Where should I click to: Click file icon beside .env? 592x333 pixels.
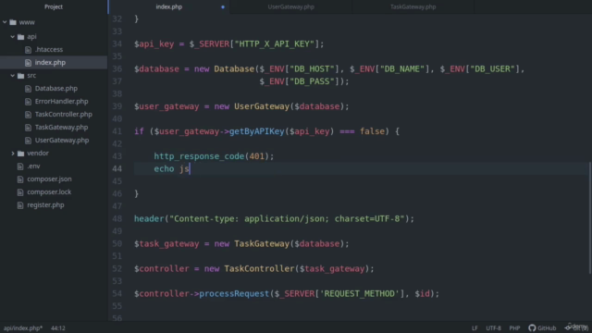tap(20, 166)
